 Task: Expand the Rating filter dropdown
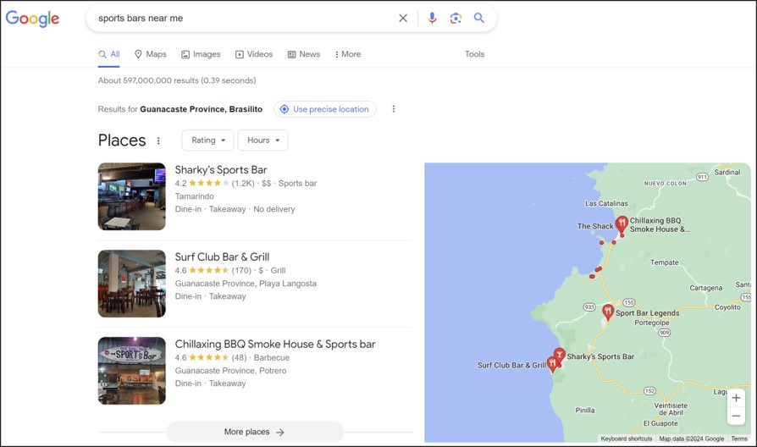point(207,141)
